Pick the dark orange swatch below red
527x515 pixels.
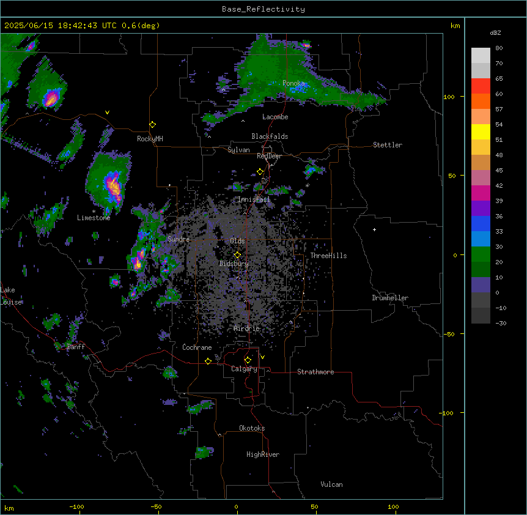pos(481,101)
